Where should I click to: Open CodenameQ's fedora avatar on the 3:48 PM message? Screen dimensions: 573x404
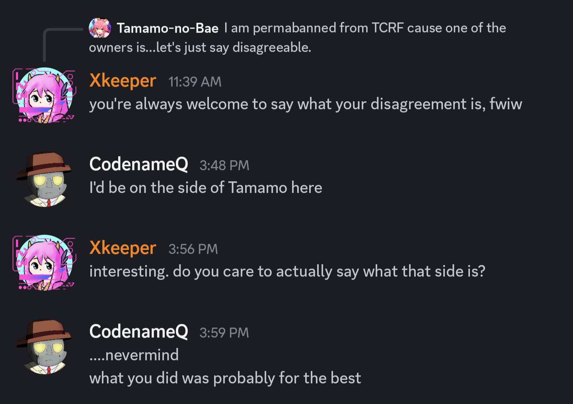(x=44, y=179)
